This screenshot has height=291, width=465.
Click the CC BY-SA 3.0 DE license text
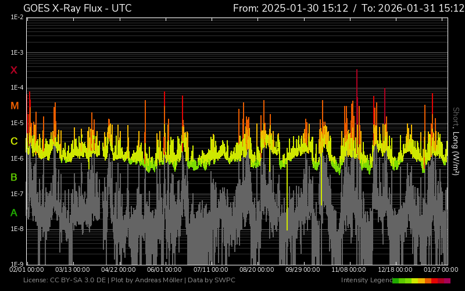[x=81, y=281]
